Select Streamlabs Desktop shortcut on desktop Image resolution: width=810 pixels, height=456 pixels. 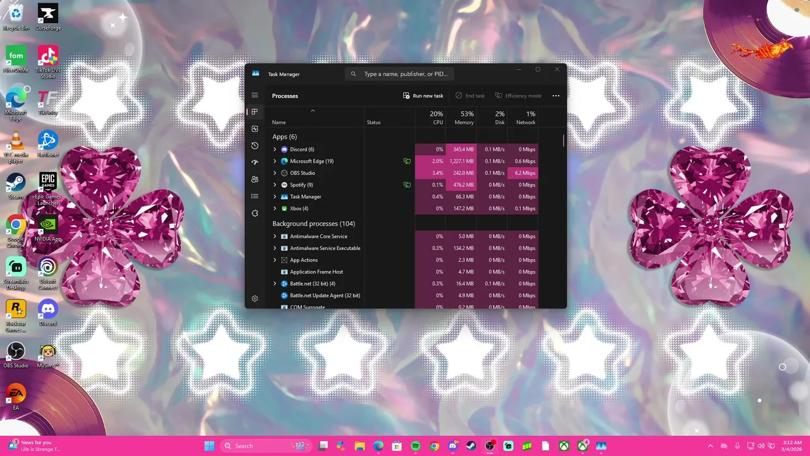(16, 274)
